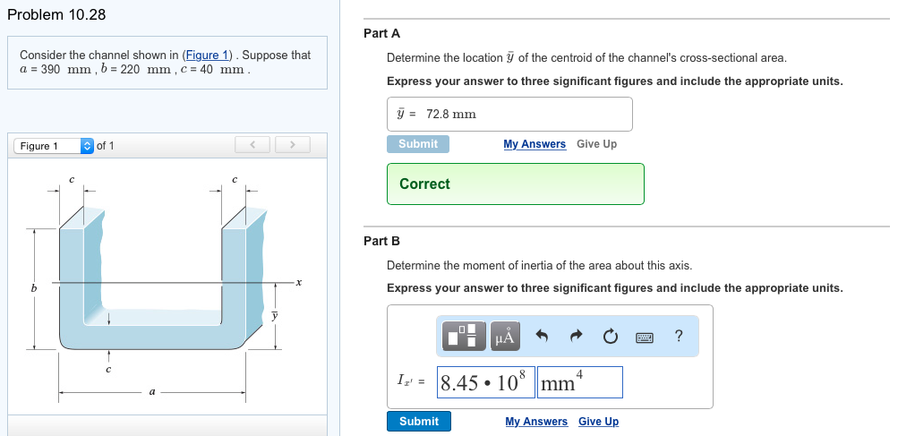View My Answers for Part A
This screenshot has width=898, height=436.
click(535, 144)
